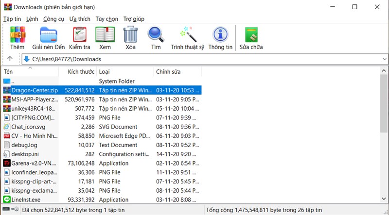Click the LineInst.exe LINE icon
389x215 pixels.
pyautogui.click(x=7, y=199)
